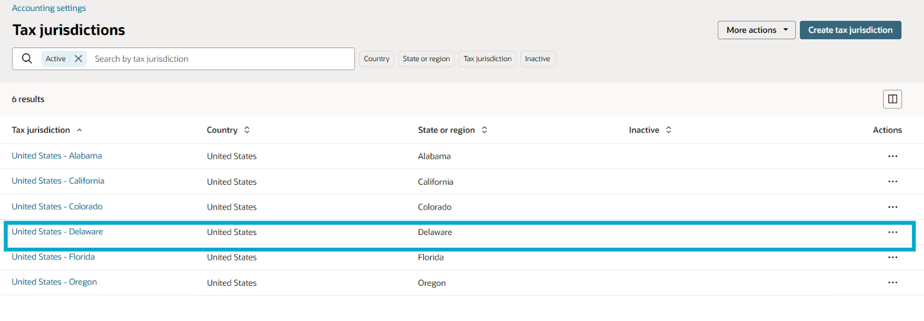Click the search magnifier icon
924x321 pixels.
(27, 58)
